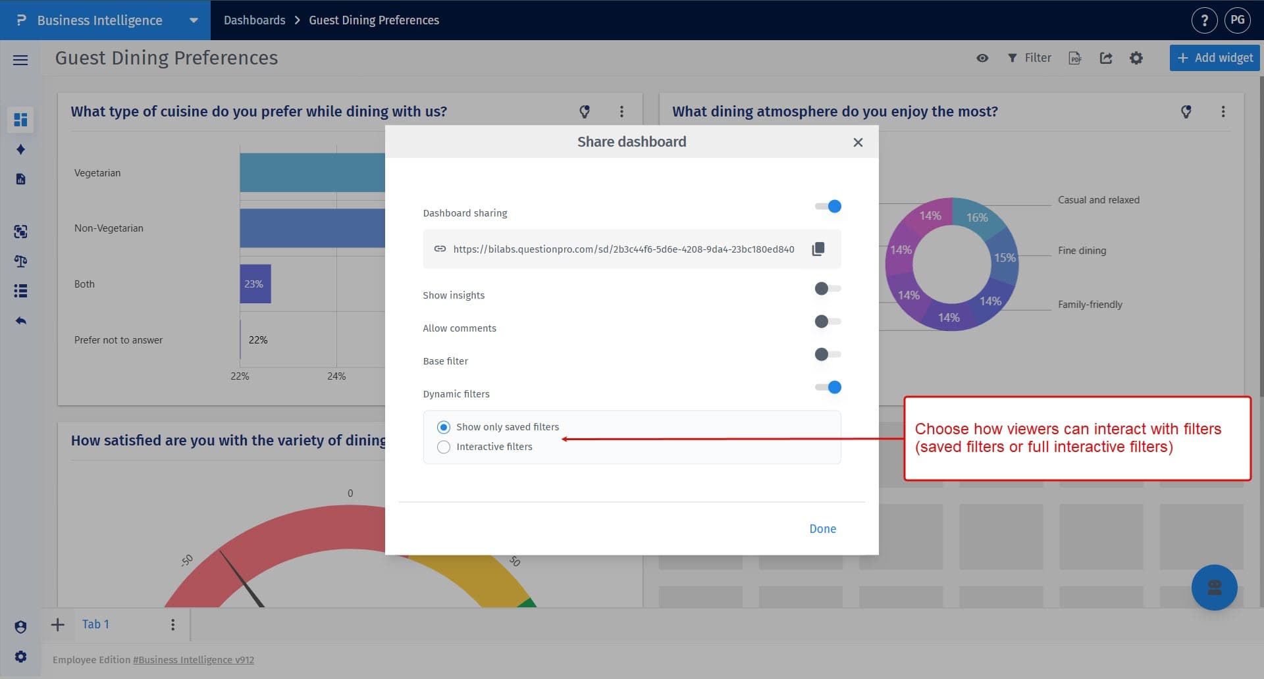Disable Dynamic filters

(828, 387)
